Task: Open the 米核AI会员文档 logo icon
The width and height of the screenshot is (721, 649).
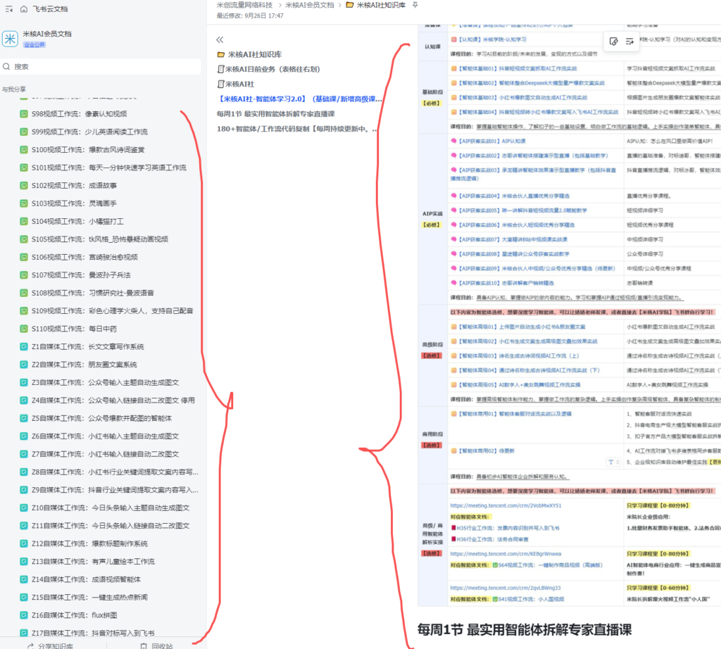Action: pos(11,39)
